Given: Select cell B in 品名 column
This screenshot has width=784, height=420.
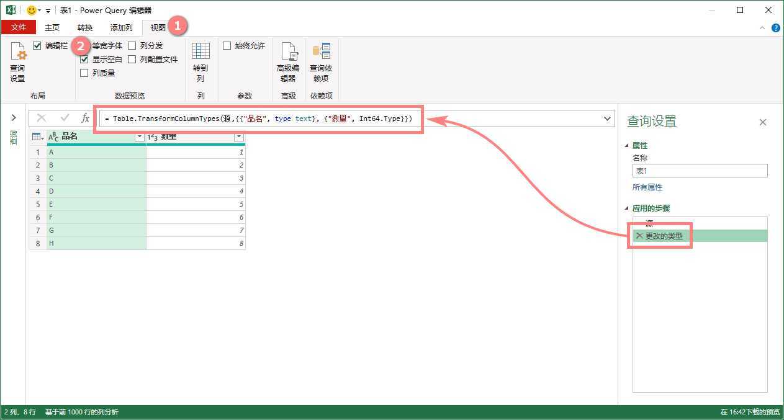Looking at the screenshot, I should tap(96, 165).
